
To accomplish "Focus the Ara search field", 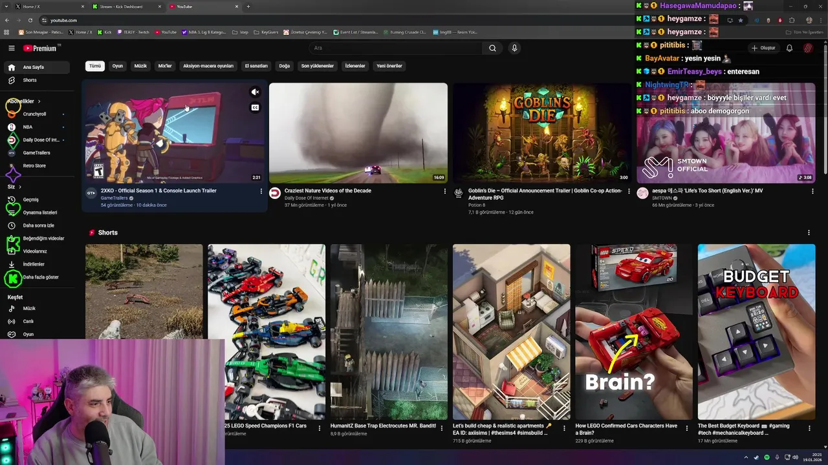I will (x=396, y=48).
